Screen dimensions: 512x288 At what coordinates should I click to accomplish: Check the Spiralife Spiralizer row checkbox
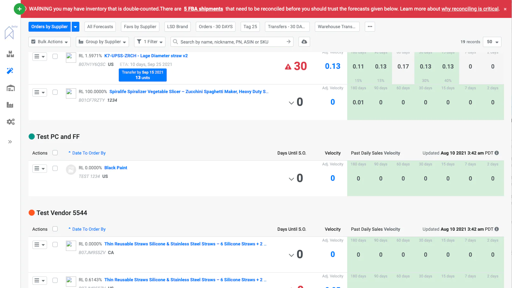(x=55, y=92)
